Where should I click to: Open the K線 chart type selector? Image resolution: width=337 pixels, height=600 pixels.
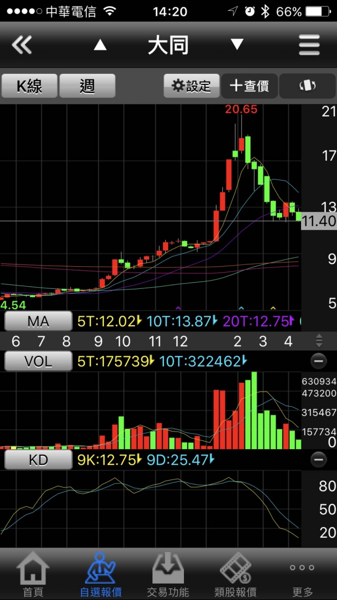(x=29, y=86)
